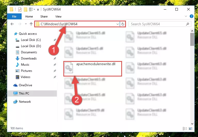This screenshot has height=137, width=198.
Task: Expand the address bar history dropdown
Action: click(118, 24)
